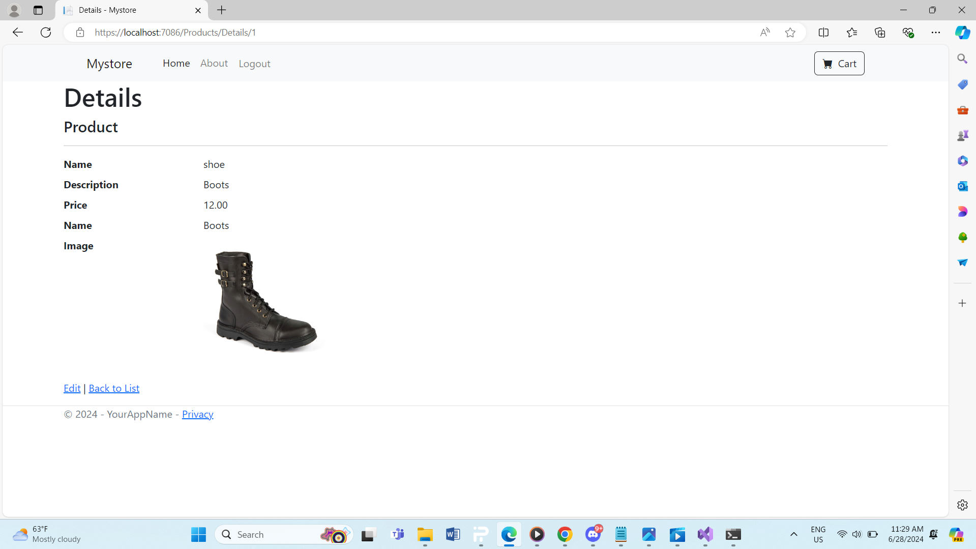Open sidebar Search icon

click(x=962, y=59)
